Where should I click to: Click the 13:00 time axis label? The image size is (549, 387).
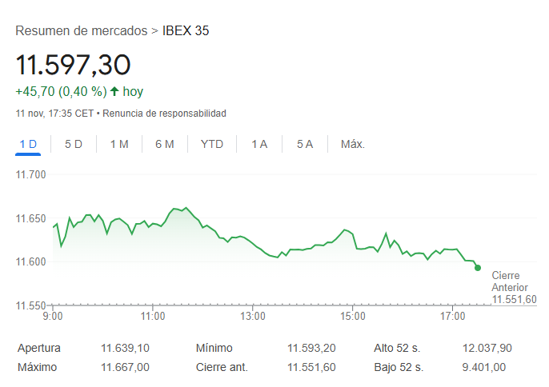pos(252,317)
